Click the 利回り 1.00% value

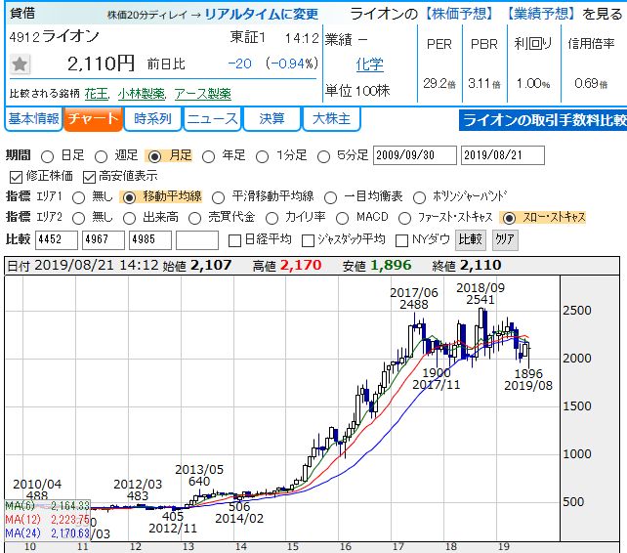(x=533, y=84)
